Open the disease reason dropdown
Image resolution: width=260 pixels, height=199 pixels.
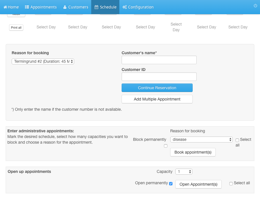click(x=201, y=139)
